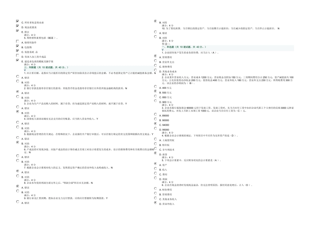Click the 一、单选题 section heading
This screenshot has width=318, height=225.
(x=184, y=47)
